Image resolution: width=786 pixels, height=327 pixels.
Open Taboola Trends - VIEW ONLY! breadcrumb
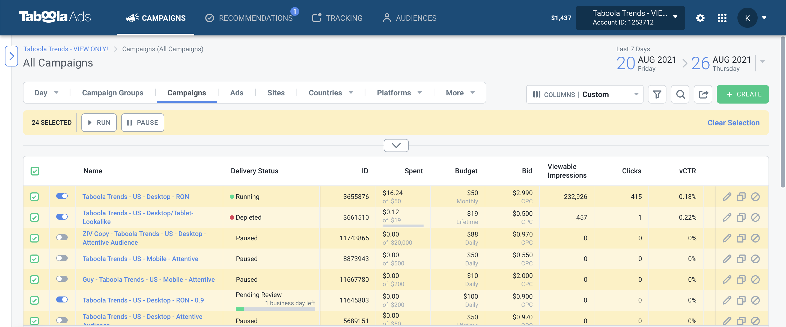(65, 49)
